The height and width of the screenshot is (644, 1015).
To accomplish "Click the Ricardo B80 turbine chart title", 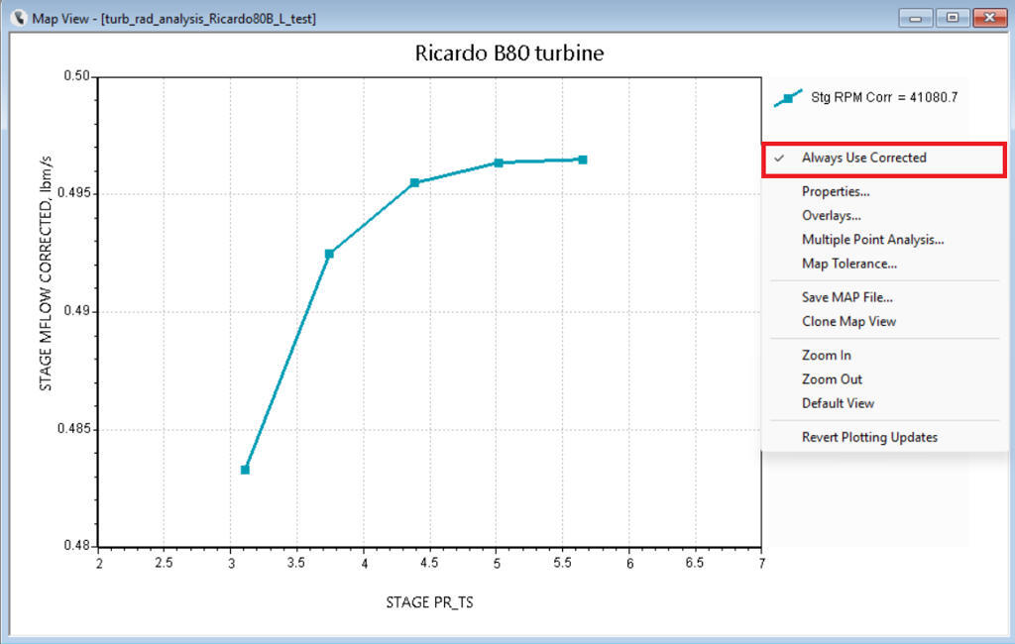I will click(508, 54).
